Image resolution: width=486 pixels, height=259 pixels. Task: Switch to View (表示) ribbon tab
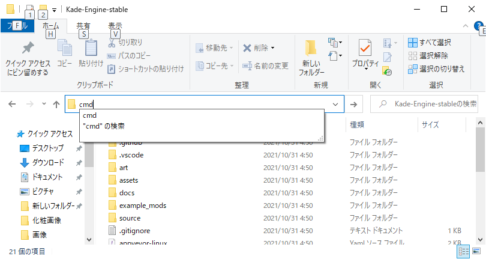point(115,26)
